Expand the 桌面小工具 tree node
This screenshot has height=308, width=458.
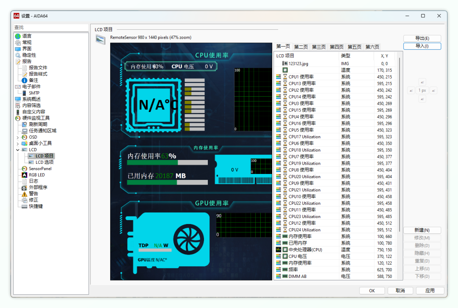tap(17, 143)
